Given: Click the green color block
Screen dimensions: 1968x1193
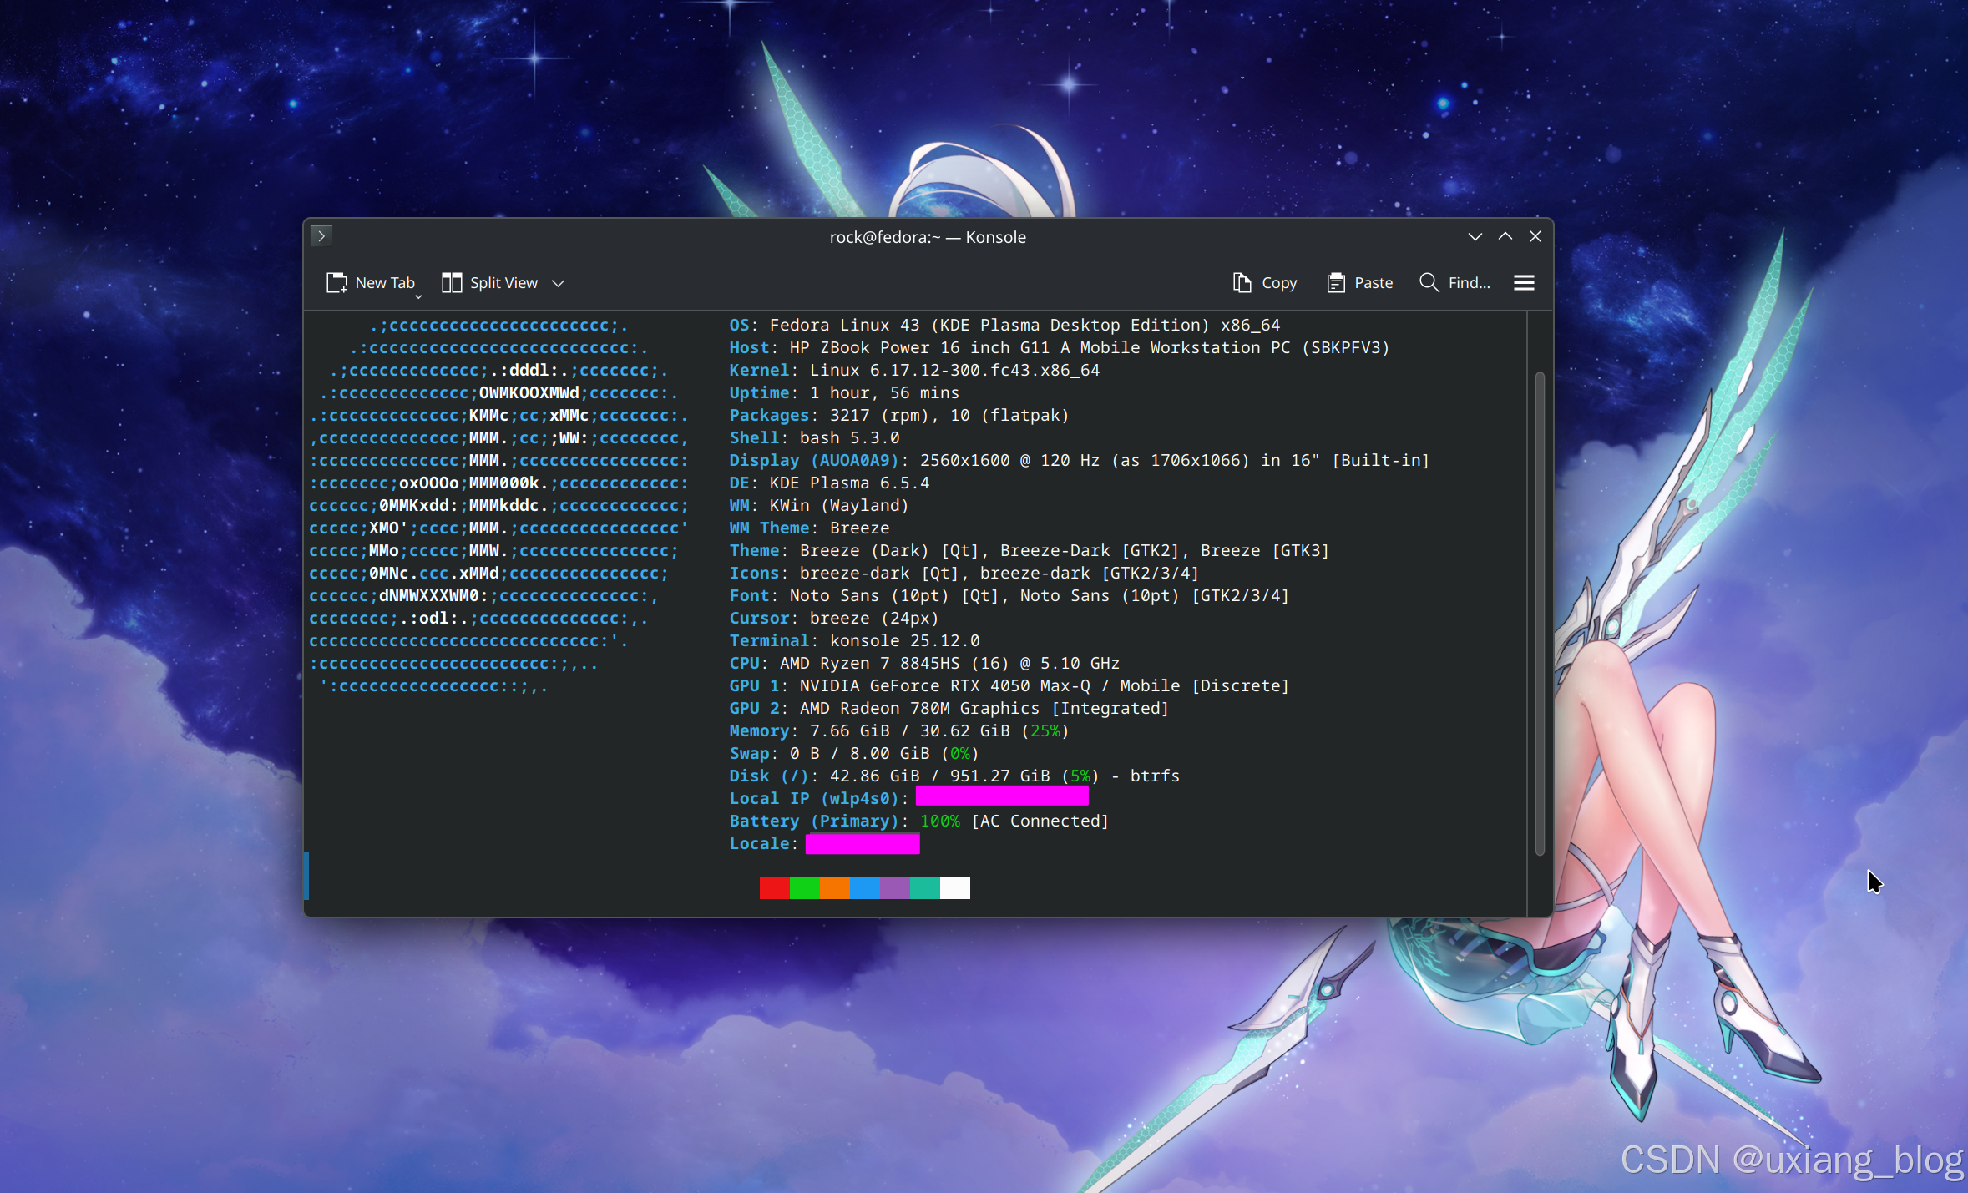Looking at the screenshot, I should (x=804, y=887).
